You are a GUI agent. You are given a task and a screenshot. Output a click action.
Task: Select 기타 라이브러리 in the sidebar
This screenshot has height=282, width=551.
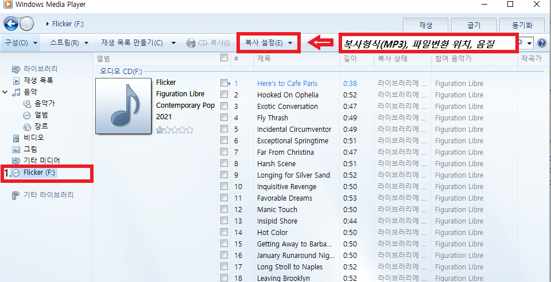pyautogui.click(x=48, y=195)
